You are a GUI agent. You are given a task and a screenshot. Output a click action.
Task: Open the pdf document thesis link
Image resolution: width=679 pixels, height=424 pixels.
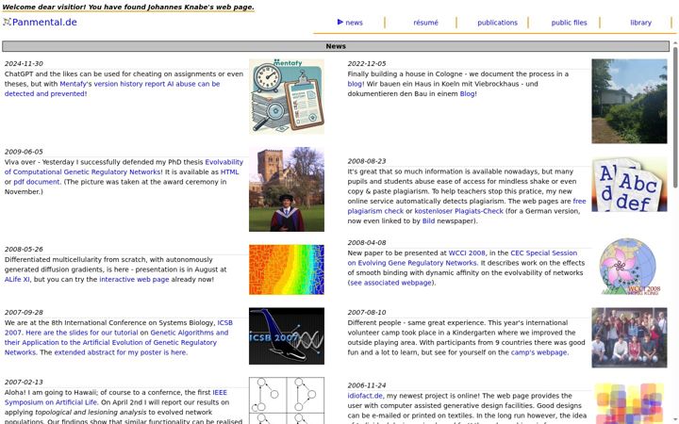[37, 182]
